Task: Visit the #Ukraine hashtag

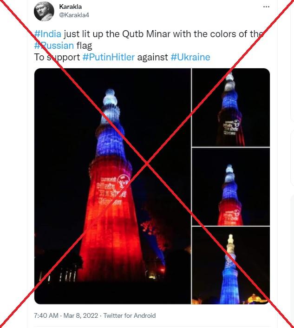Action: tap(190, 57)
